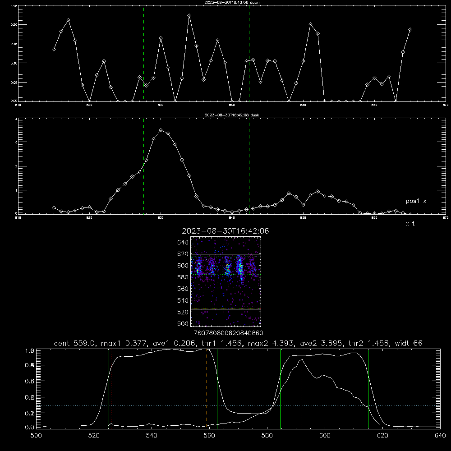This screenshot has height=451, width=451.
Task: Click 'ave1 0.206' in the statistics line
Action: coord(174,343)
